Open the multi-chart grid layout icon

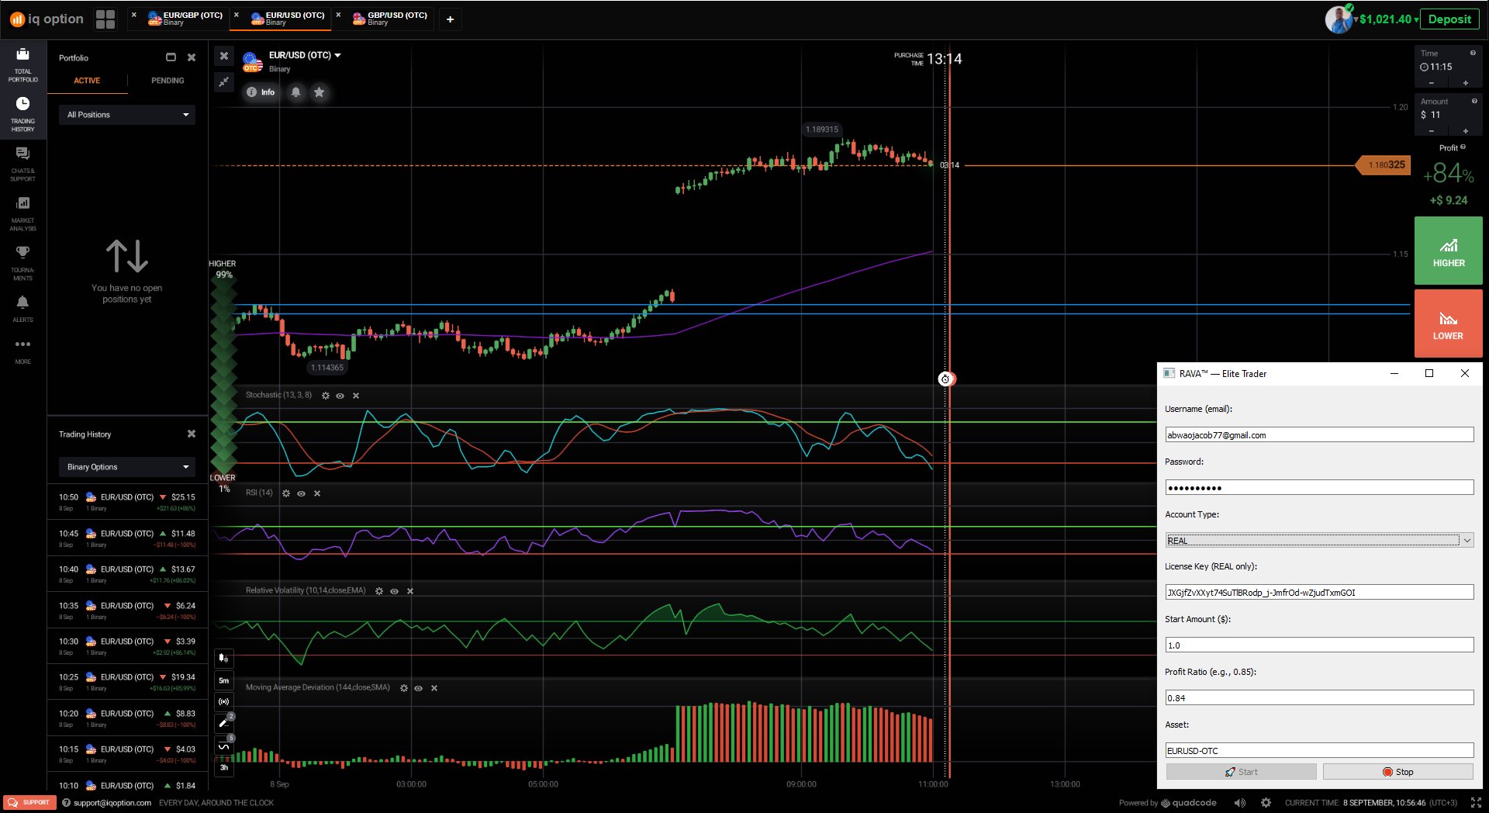pyautogui.click(x=105, y=19)
